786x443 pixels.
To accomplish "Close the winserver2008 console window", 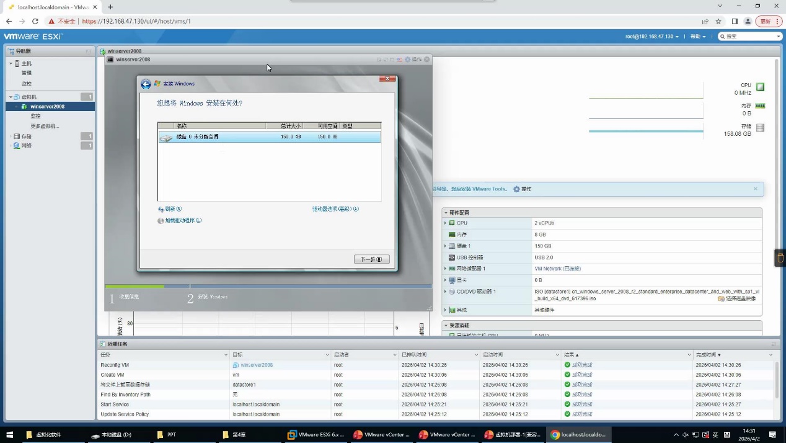I will [426, 60].
